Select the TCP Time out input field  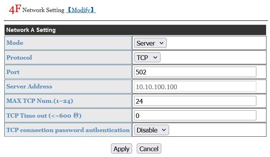(195, 115)
